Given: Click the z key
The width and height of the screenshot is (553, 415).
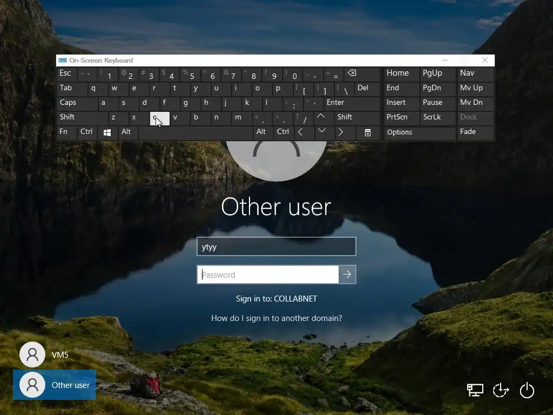Looking at the screenshot, I should click(118, 117).
